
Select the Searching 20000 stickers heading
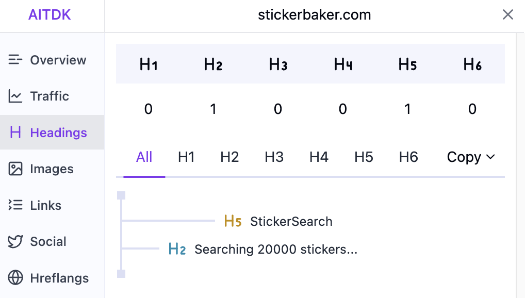275,250
